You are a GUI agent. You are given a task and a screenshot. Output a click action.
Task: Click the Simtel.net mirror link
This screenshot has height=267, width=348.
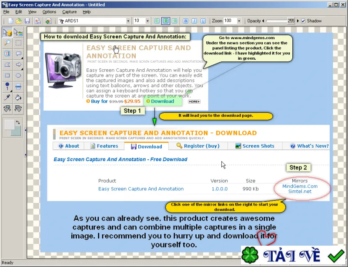click(x=300, y=191)
